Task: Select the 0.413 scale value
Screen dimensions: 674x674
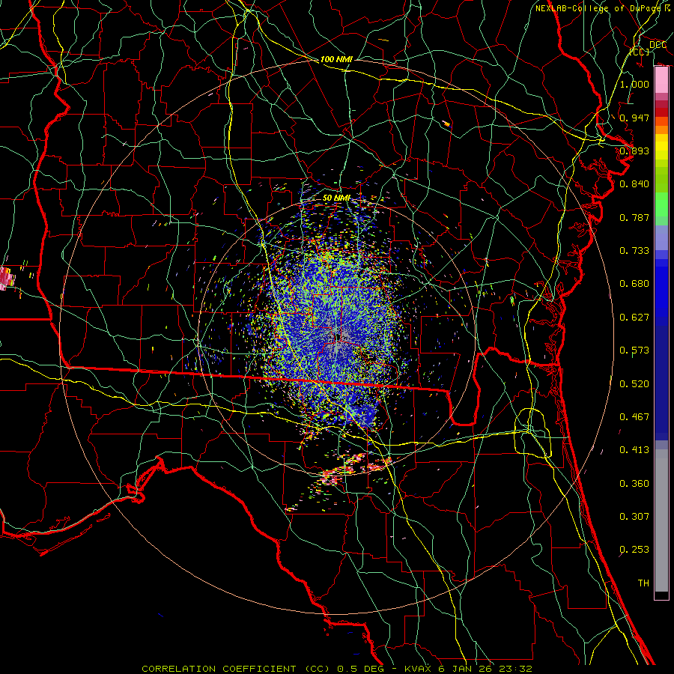Action: (634, 450)
